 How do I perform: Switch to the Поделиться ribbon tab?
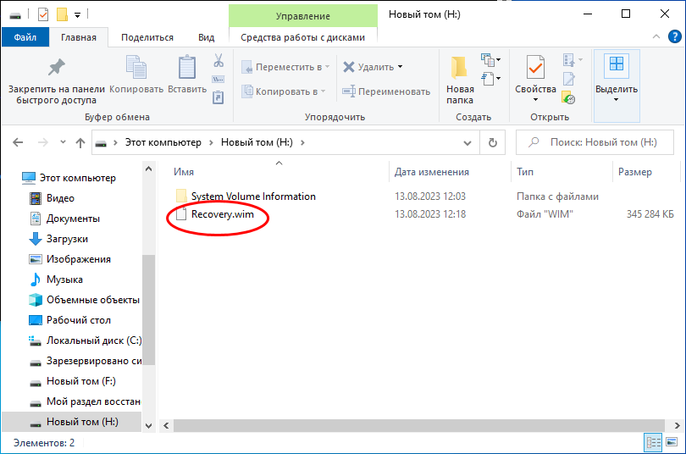(147, 37)
